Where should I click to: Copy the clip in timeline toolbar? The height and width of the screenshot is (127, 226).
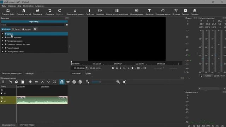click(17, 82)
